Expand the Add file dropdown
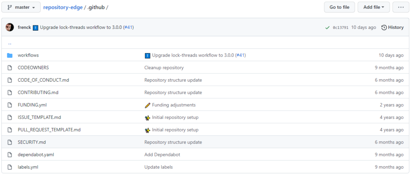This screenshot has height=176, width=411. coord(374,7)
